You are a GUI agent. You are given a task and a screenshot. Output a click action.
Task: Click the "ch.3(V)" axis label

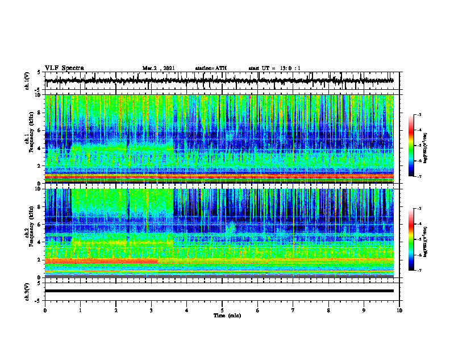(27, 292)
